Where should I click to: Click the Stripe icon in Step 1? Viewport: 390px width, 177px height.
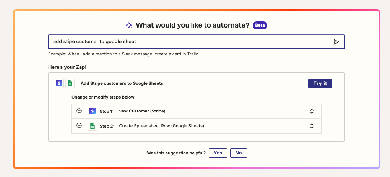tap(92, 111)
